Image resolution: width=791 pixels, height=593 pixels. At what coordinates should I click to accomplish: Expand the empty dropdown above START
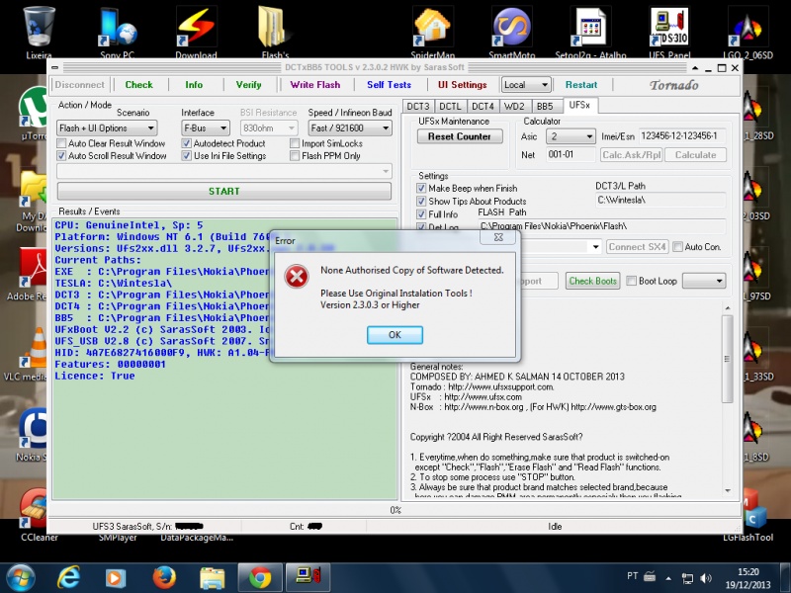pos(224,171)
